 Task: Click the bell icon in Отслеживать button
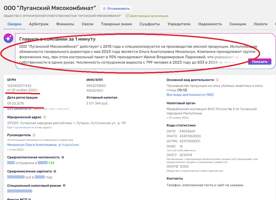(104, 9)
